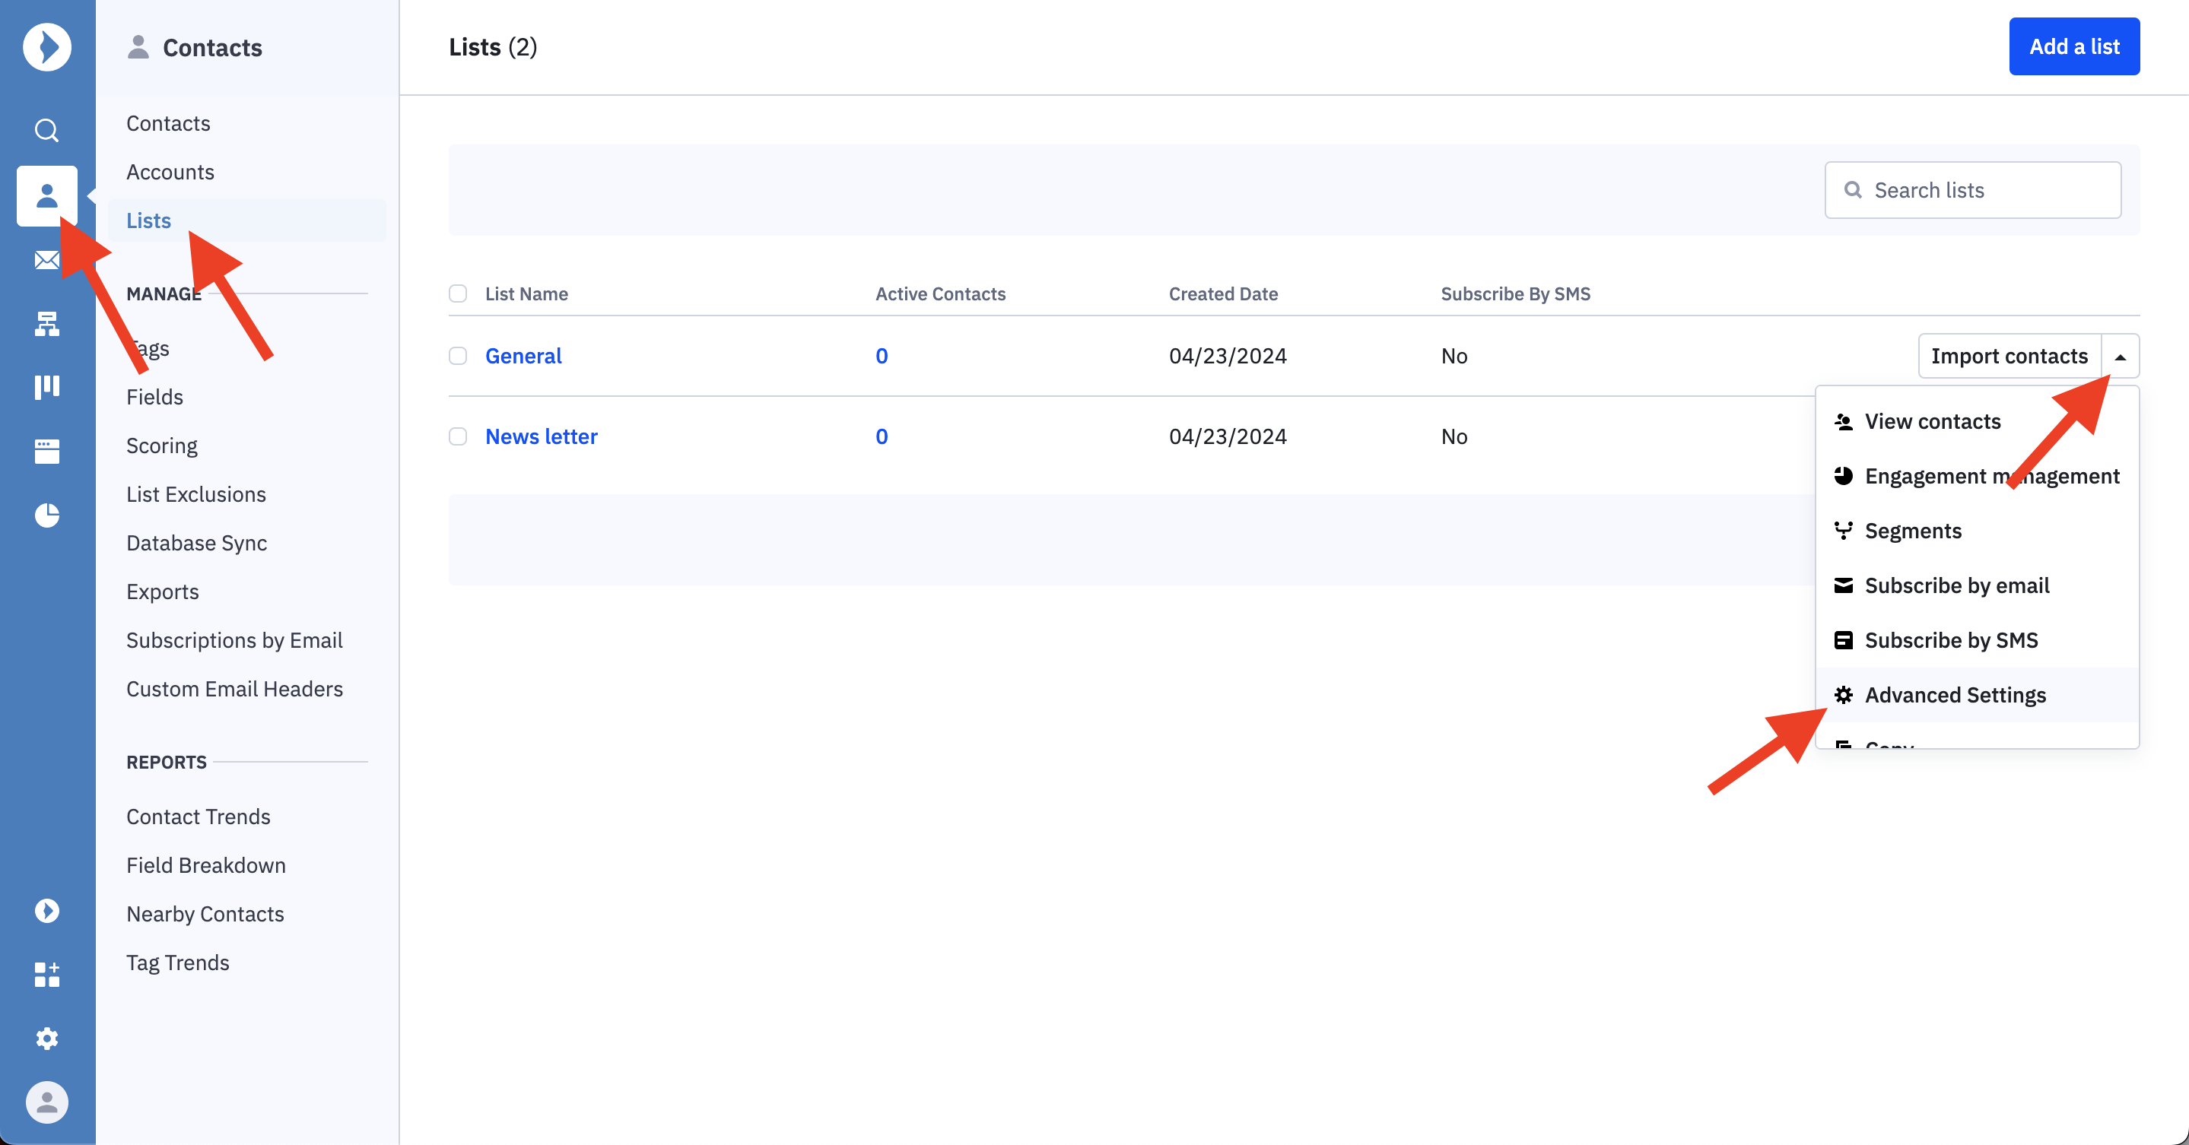
Task: Open Field Breakdown report
Action: coord(205,864)
